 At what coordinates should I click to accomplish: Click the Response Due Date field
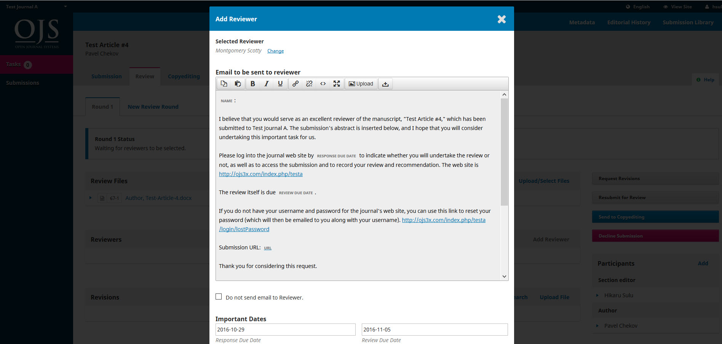[x=285, y=330]
